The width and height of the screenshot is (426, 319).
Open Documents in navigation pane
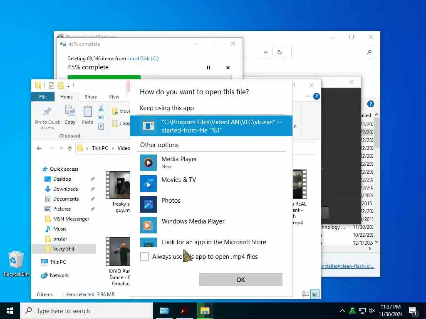66,199
